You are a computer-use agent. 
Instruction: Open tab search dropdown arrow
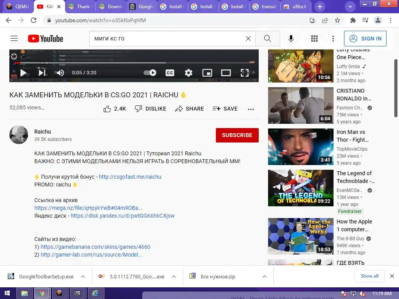coord(350,7)
